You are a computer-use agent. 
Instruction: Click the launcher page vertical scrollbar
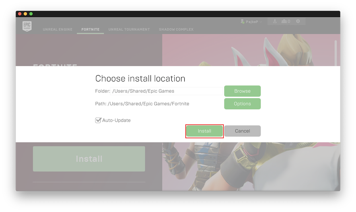(x=335, y=53)
